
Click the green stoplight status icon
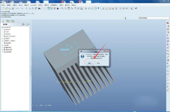tap(126, 18)
